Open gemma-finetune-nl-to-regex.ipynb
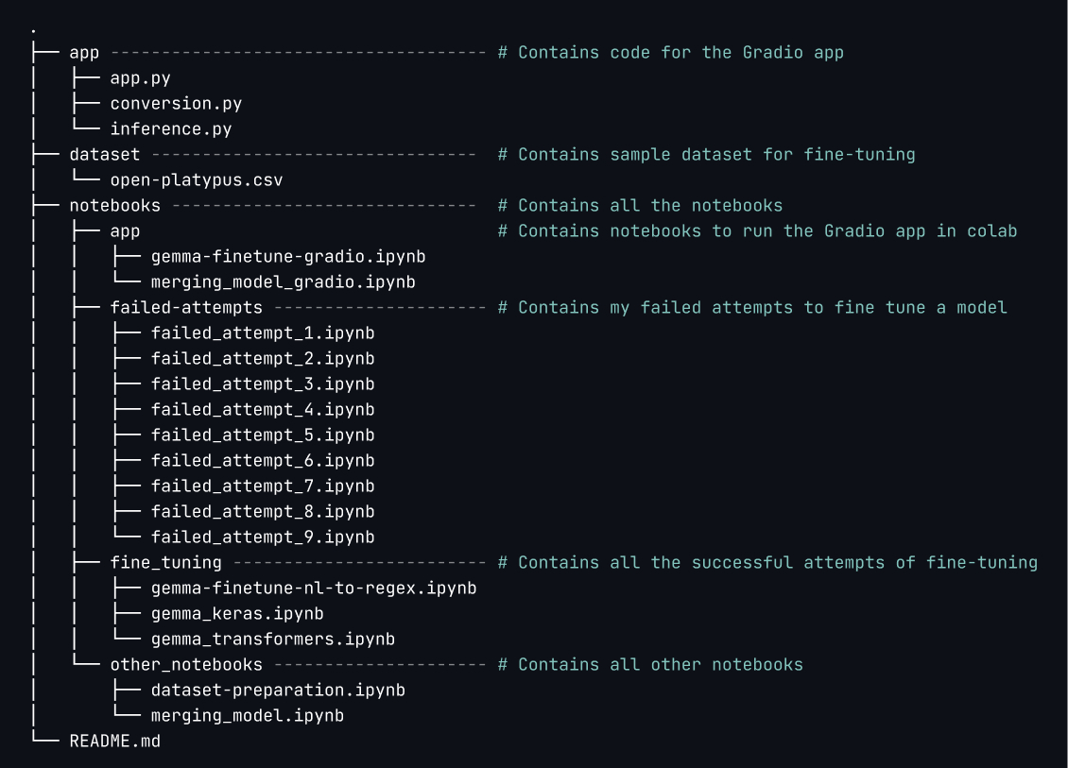Screen dimensions: 1068x768 click(313, 589)
